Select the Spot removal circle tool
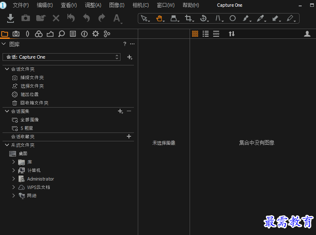Image resolution: width=316 pixels, height=235 pixels. point(233,19)
